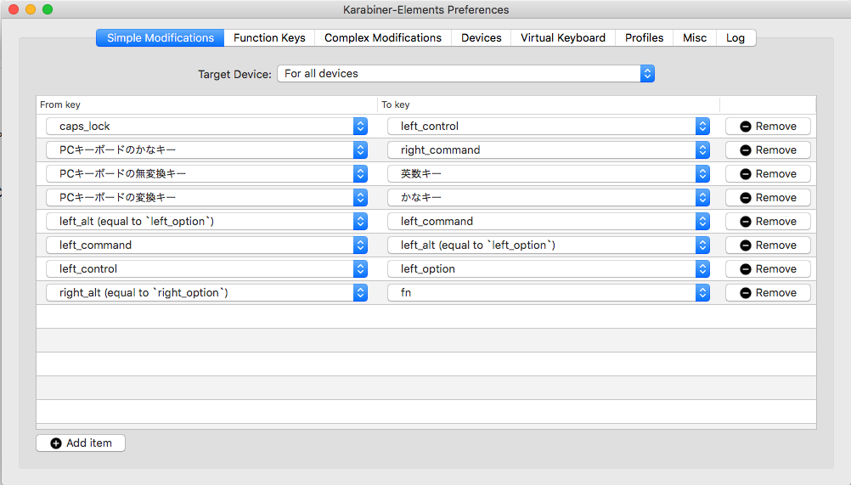Switch to the Profiles tab

(645, 38)
